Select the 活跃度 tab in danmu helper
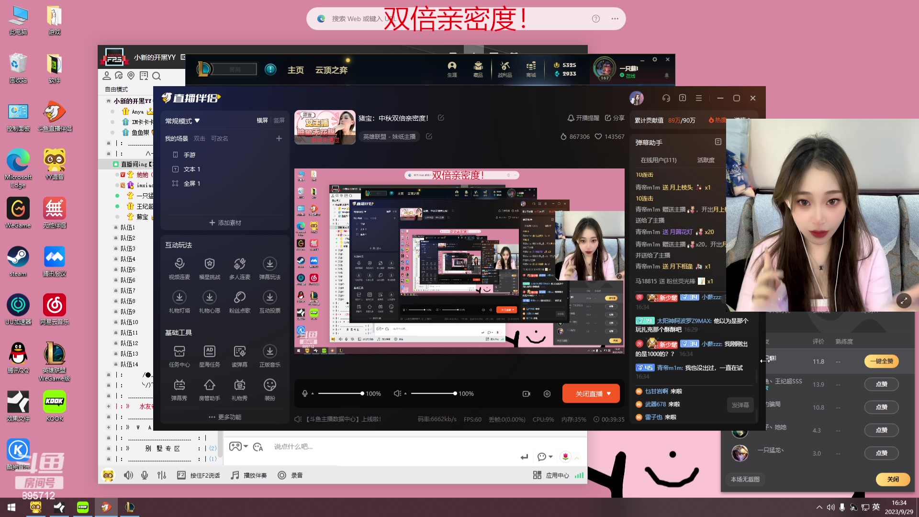 705,159
